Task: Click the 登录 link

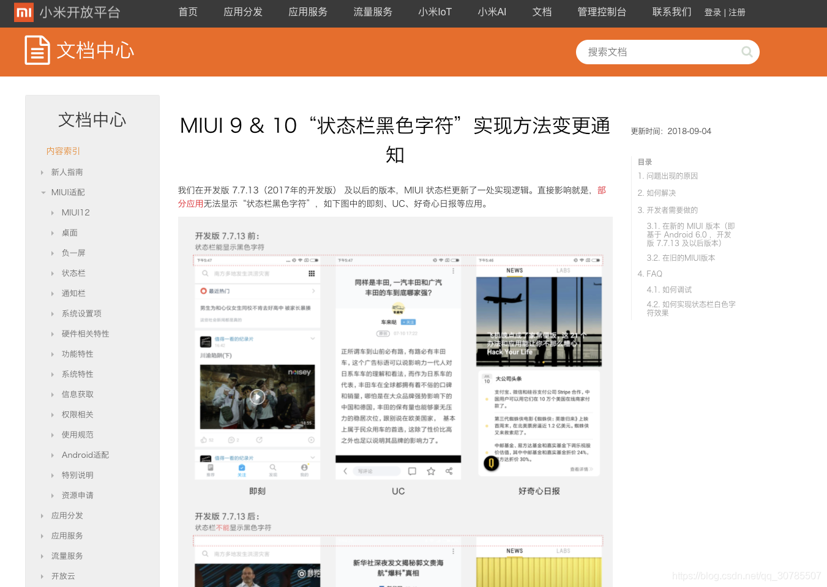Action: pos(713,12)
